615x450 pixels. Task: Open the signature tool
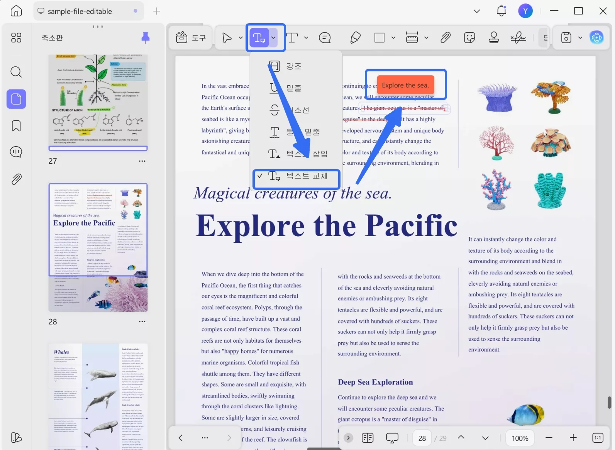pos(518,37)
